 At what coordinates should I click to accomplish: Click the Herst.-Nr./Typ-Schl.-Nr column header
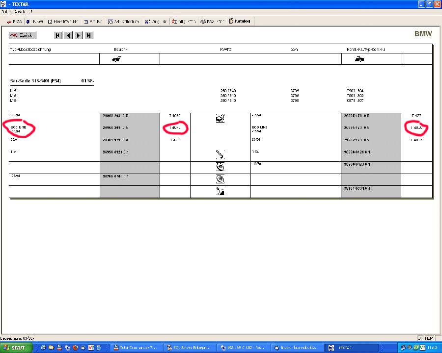(x=366, y=50)
